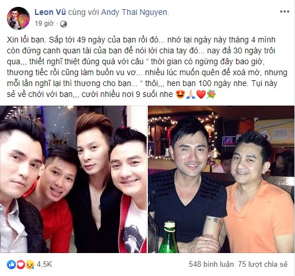This screenshot has width=295, height=276.
Task: Click the crying Sad reaction icon
Action: point(30,265)
